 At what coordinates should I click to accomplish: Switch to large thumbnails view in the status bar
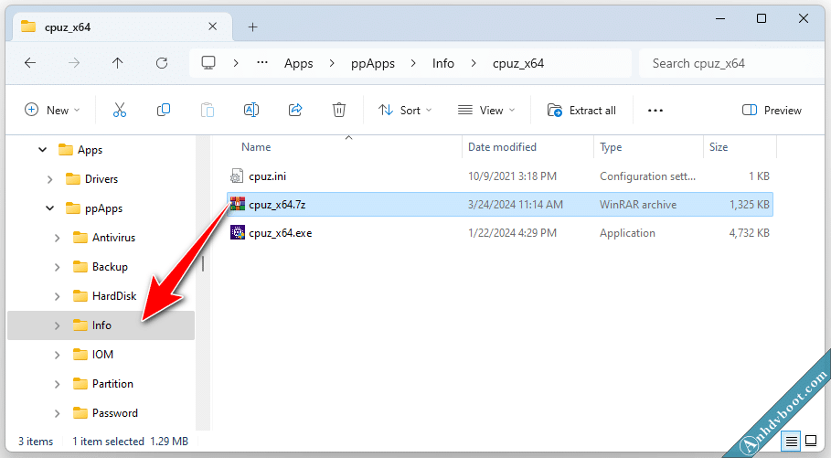(811, 441)
